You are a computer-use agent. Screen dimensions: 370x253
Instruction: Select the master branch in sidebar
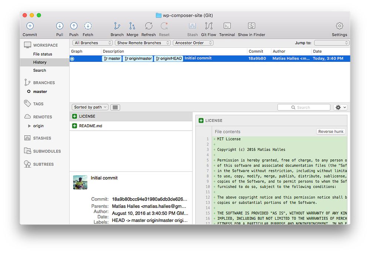[40, 92]
